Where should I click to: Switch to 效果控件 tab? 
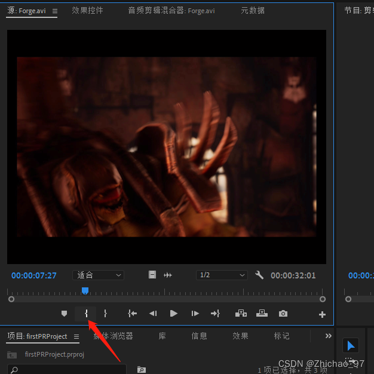click(x=88, y=11)
